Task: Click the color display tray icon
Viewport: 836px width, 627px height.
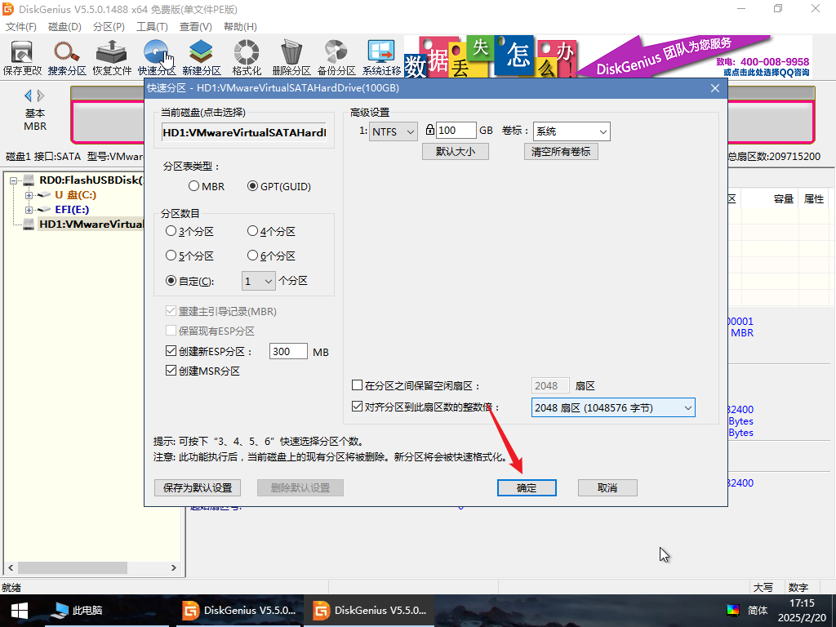Action: click(x=733, y=611)
